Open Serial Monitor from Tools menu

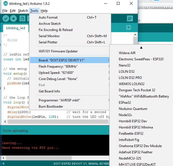pyautogui.click(x=70, y=36)
